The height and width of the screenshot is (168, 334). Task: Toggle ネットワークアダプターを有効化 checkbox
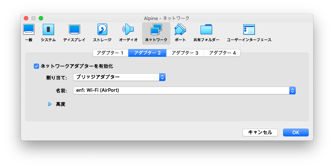(36, 66)
